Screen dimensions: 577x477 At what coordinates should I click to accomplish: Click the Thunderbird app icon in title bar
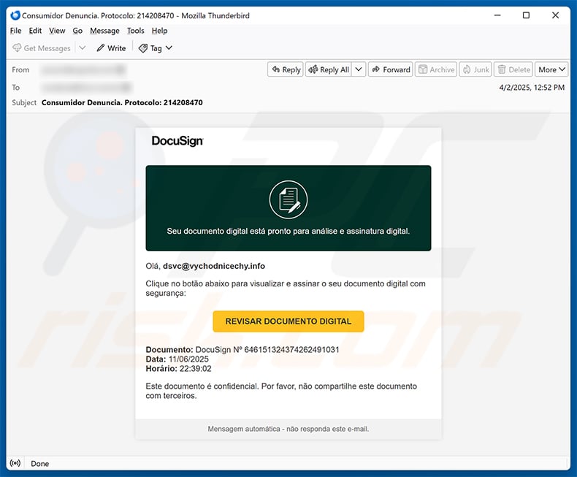(15, 15)
